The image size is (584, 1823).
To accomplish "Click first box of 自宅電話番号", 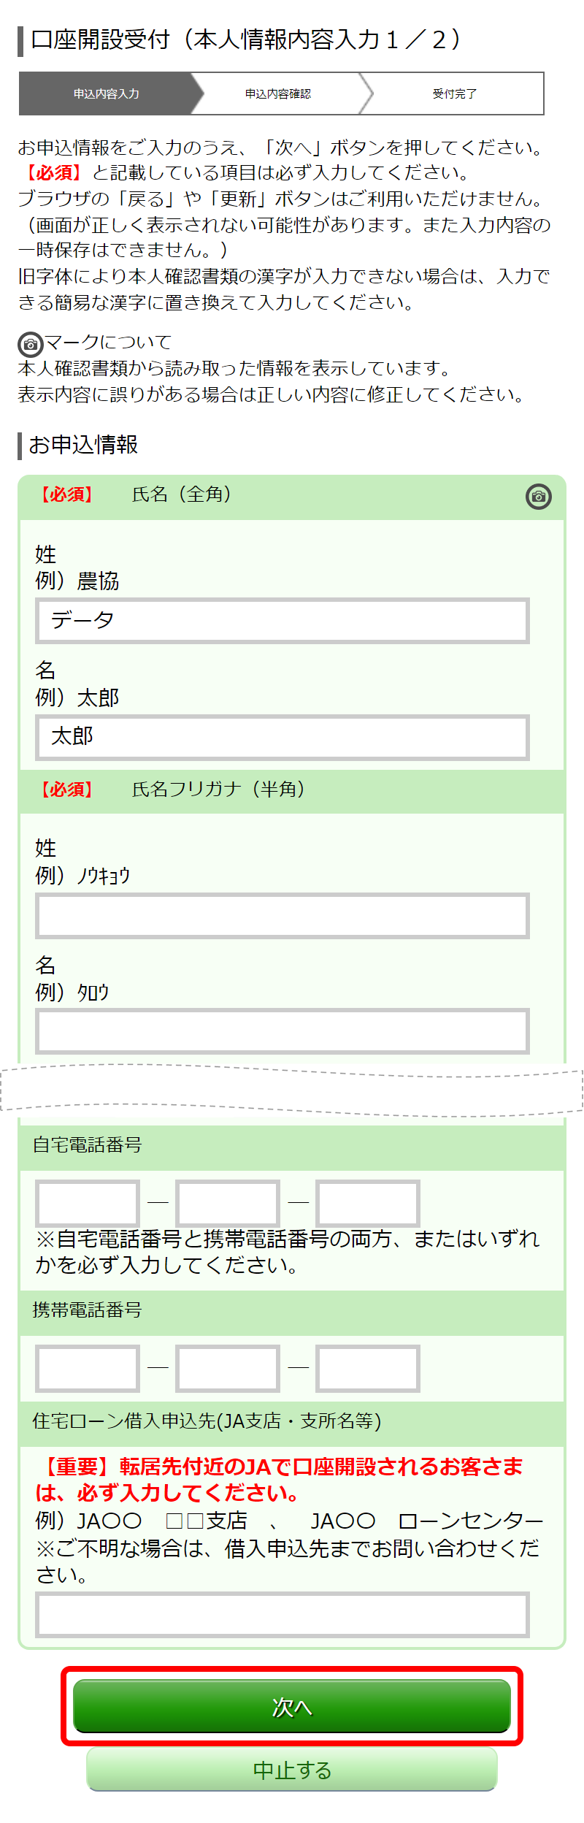I will (x=88, y=1203).
